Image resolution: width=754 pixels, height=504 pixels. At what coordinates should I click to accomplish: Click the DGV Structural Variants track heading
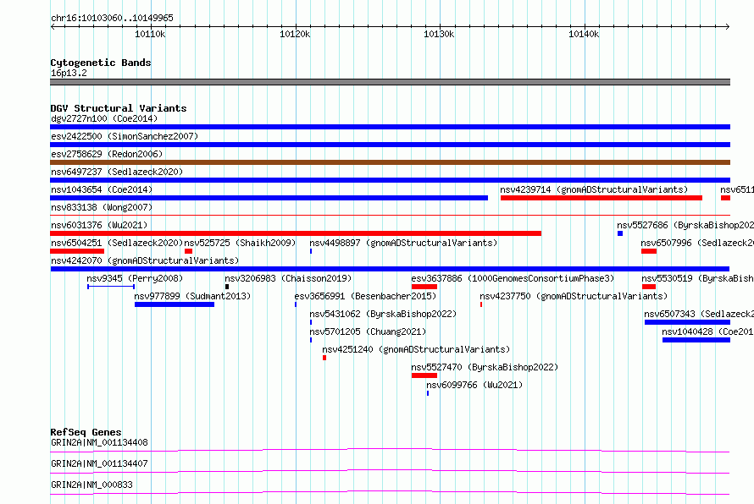[119, 108]
